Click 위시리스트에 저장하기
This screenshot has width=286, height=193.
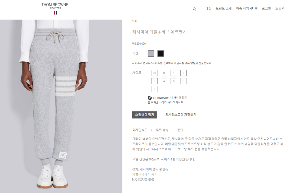point(181,115)
